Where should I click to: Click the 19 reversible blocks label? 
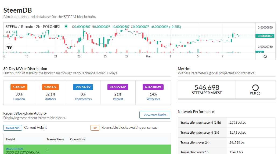pyautogui.click(x=95, y=128)
